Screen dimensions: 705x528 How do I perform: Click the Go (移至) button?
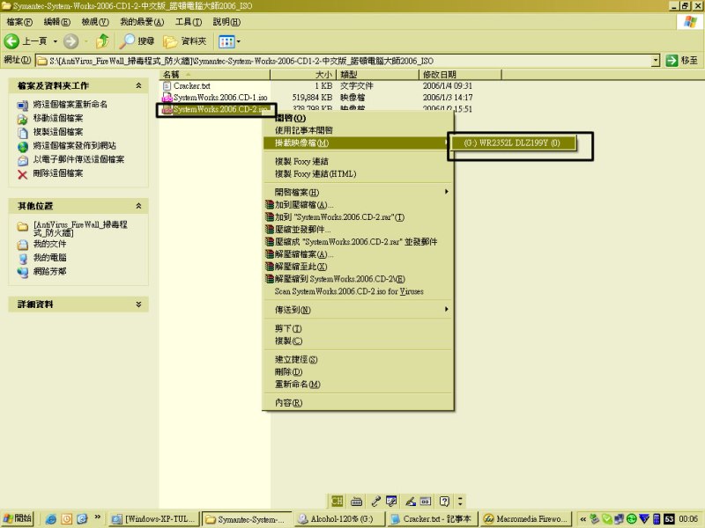click(682, 60)
